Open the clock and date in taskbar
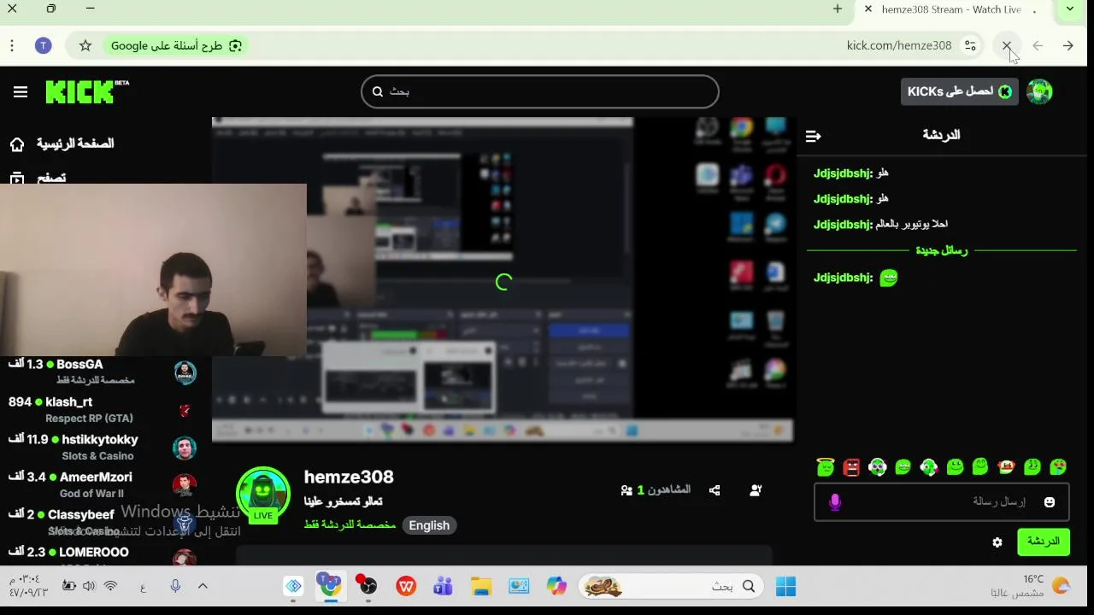1094x615 pixels. click(x=28, y=586)
